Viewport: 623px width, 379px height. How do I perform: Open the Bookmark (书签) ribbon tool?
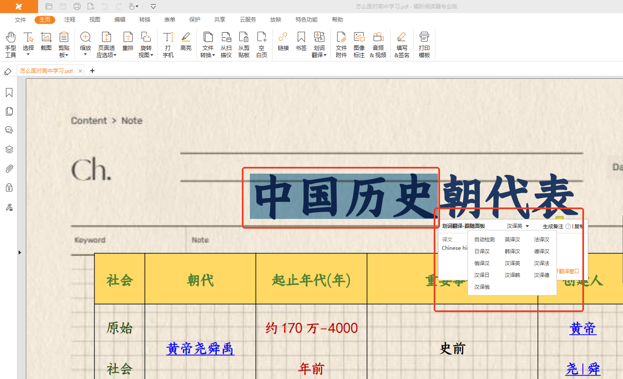point(301,41)
